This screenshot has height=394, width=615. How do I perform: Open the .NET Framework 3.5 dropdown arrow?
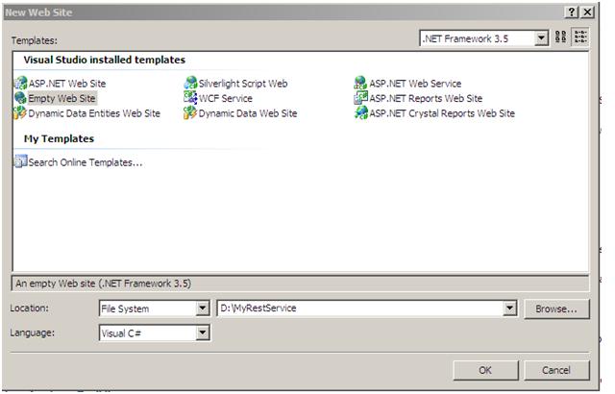(x=541, y=38)
